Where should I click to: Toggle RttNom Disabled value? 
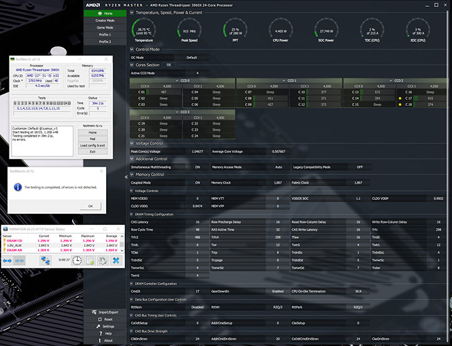pos(198,307)
